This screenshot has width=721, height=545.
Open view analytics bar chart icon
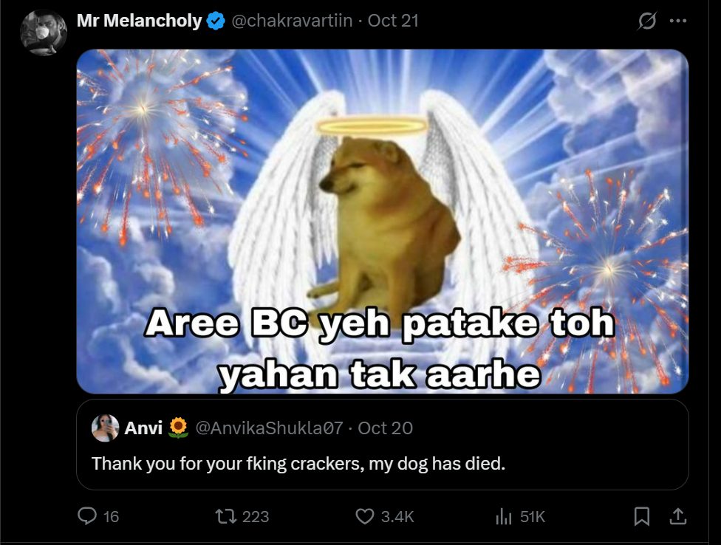coord(504,516)
